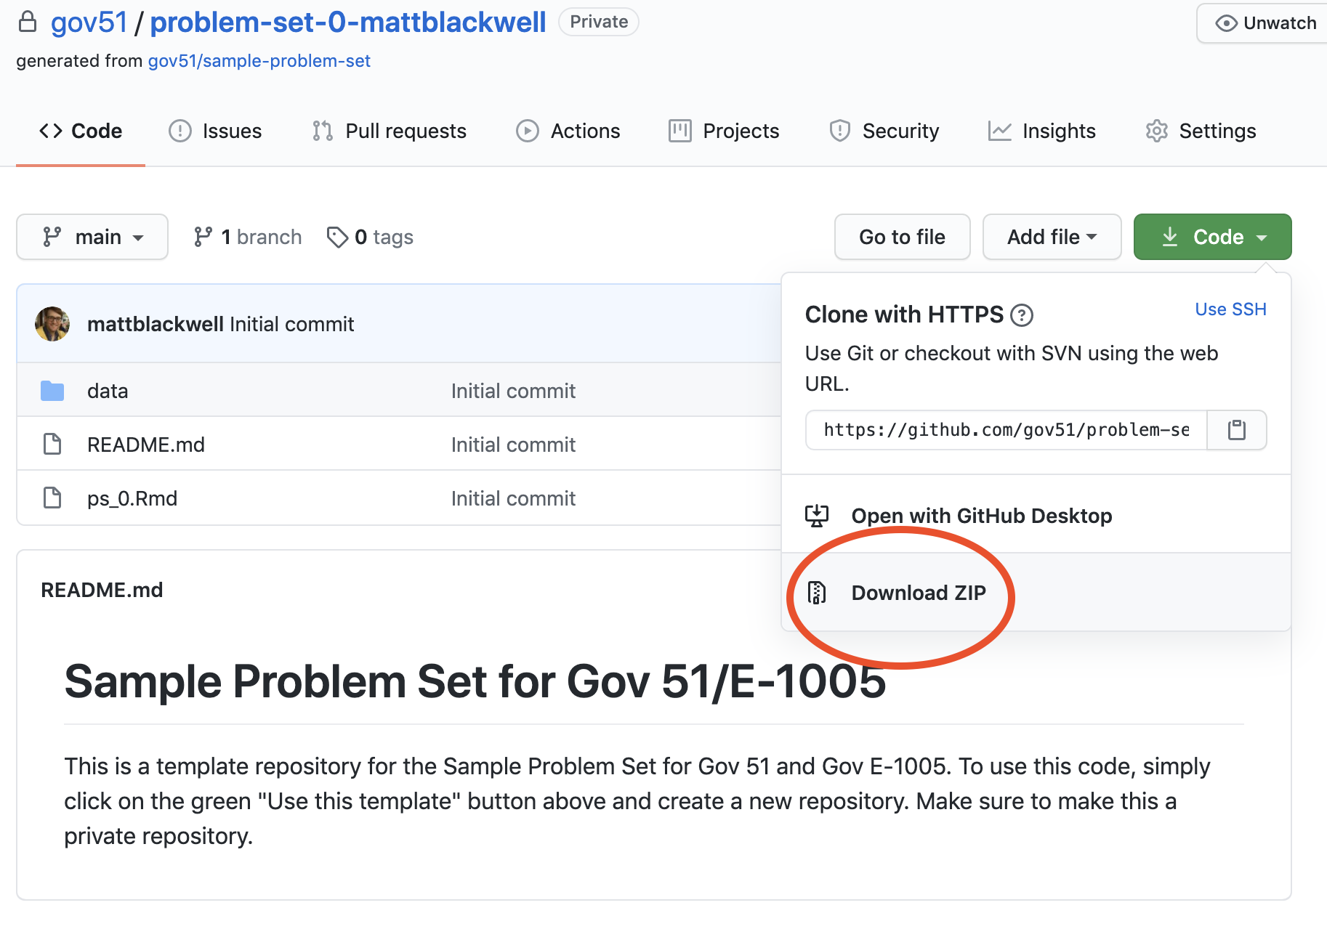Click mattblackwell avatar thumbnail
1327x937 pixels.
point(52,324)
